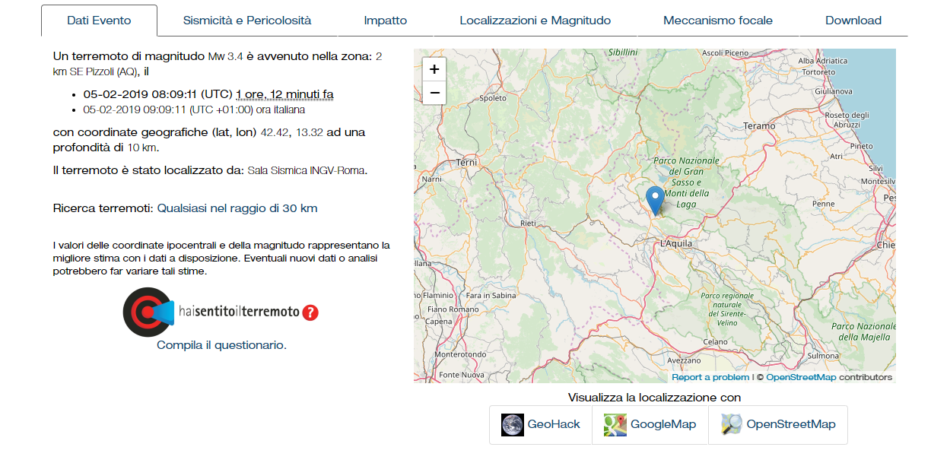Open GeoHack localization button
This screenshot has height=463, width=931.
tap(541, 424)
